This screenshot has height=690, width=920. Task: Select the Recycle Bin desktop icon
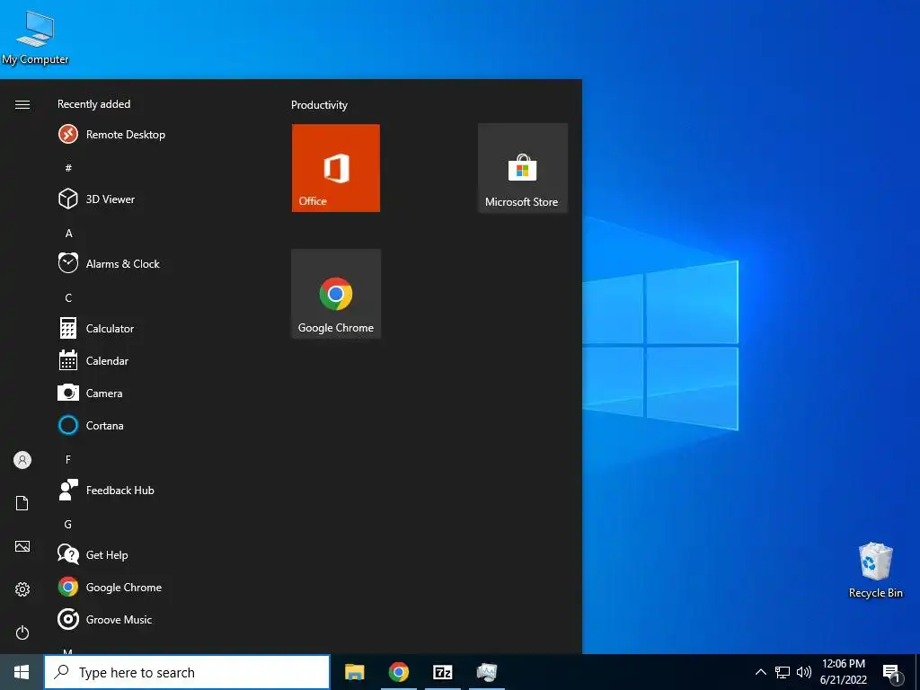(x=875, y=571)
